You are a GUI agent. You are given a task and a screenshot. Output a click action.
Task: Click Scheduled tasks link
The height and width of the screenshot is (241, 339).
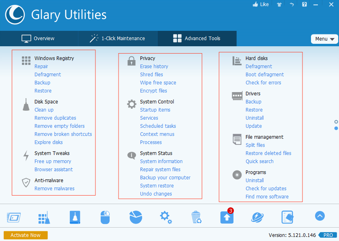(158, 126)
